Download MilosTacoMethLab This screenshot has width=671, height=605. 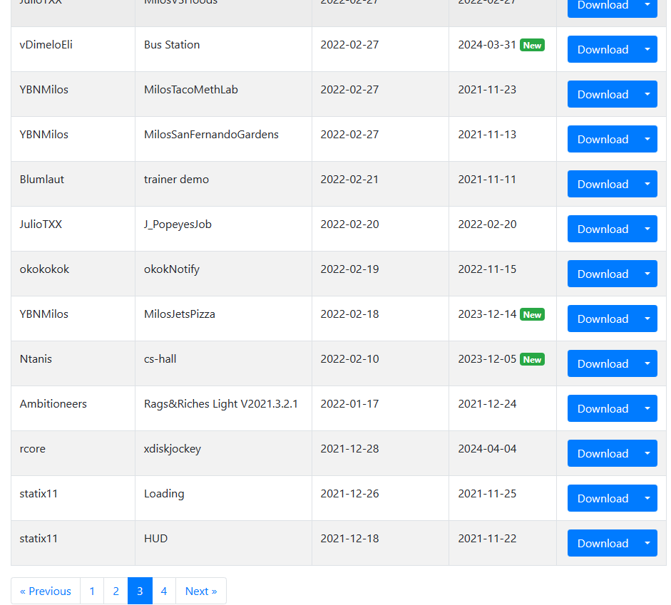coord(603,94)
